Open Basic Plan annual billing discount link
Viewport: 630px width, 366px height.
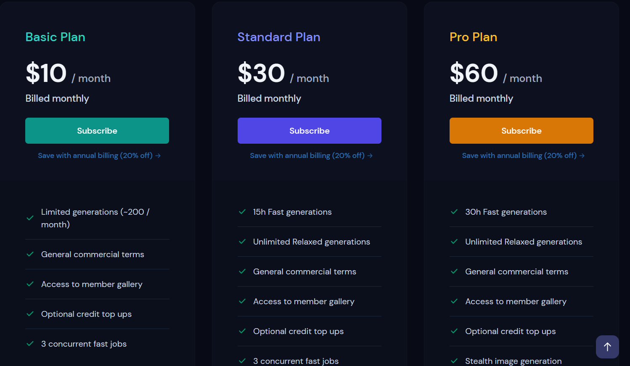point(99,155)
